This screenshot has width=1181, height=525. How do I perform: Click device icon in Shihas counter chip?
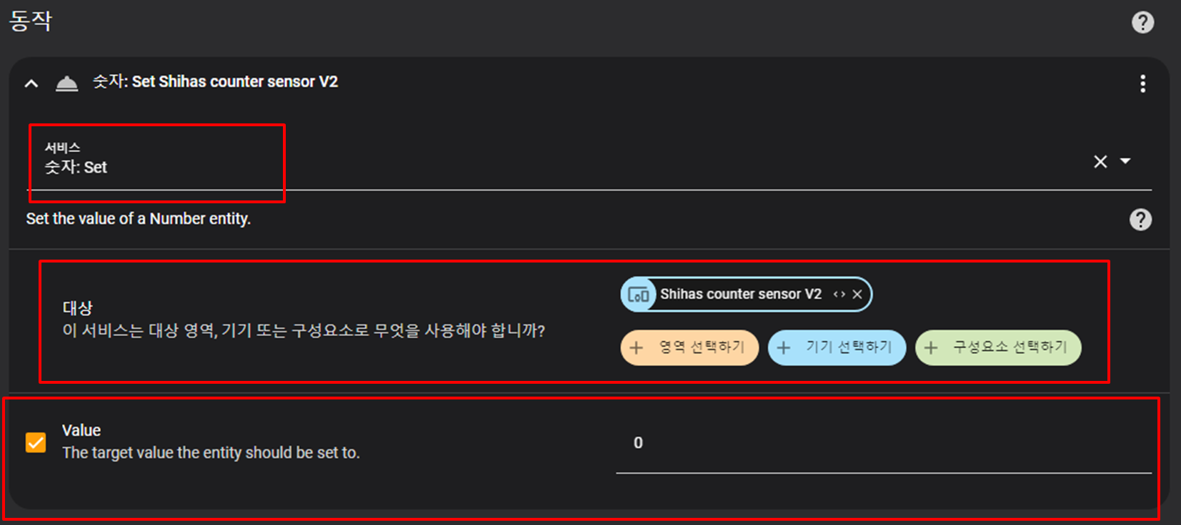(x=638, y=295)
